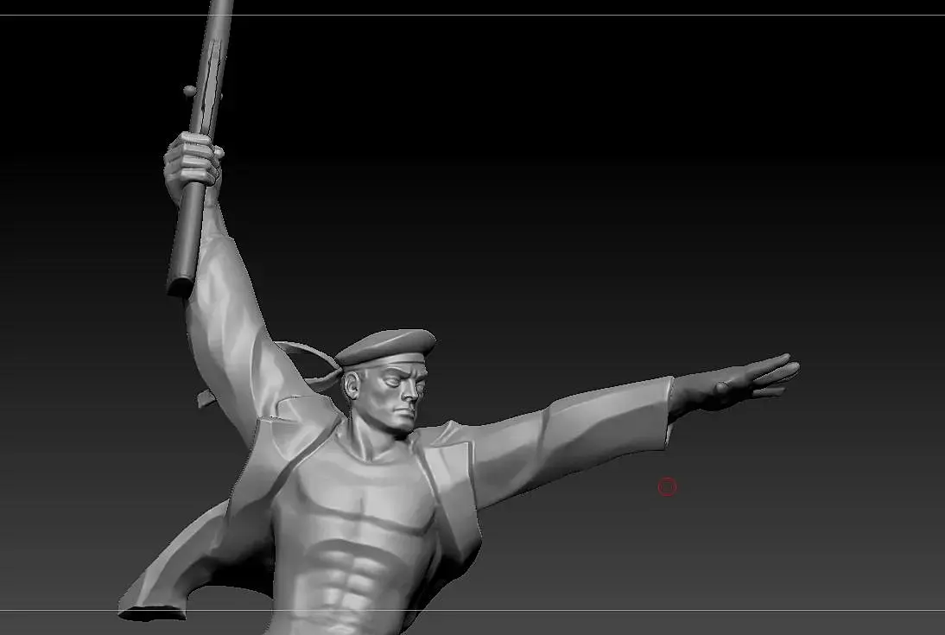Click the figure's ear

[x=352, y=386]
